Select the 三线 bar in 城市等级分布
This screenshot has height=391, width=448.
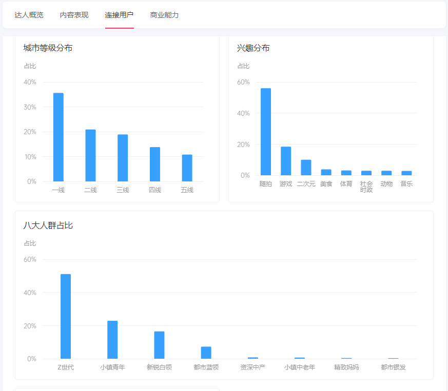[x=123, y=158]
